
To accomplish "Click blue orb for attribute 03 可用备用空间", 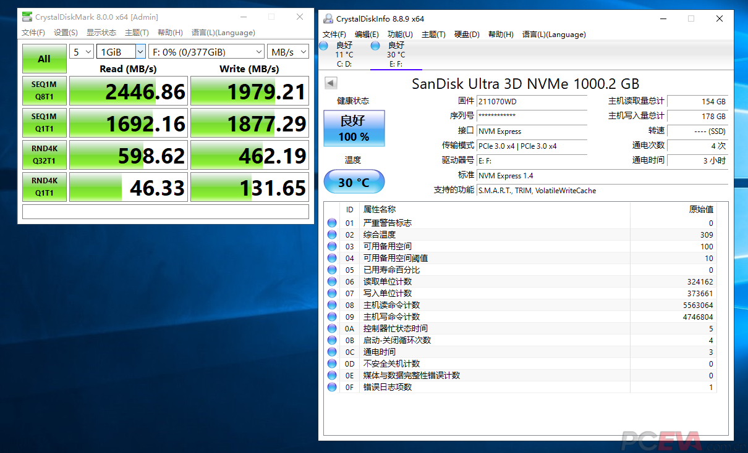I will 333,246.
